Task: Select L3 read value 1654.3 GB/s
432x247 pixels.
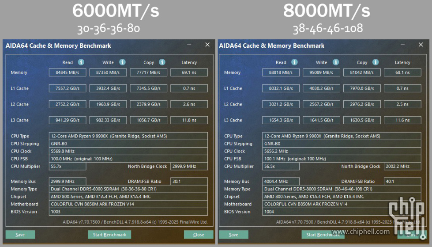Action: 281,120
